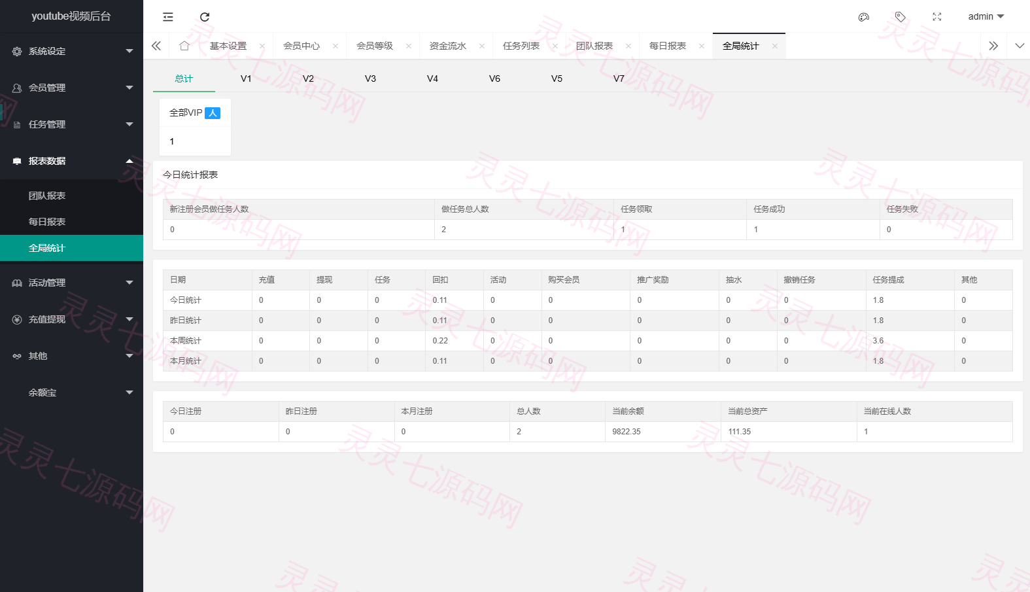Go to the home tab icon
The width and height of the screenshot is (1030, 592).
pyautogui.click(x=184, y=46)
